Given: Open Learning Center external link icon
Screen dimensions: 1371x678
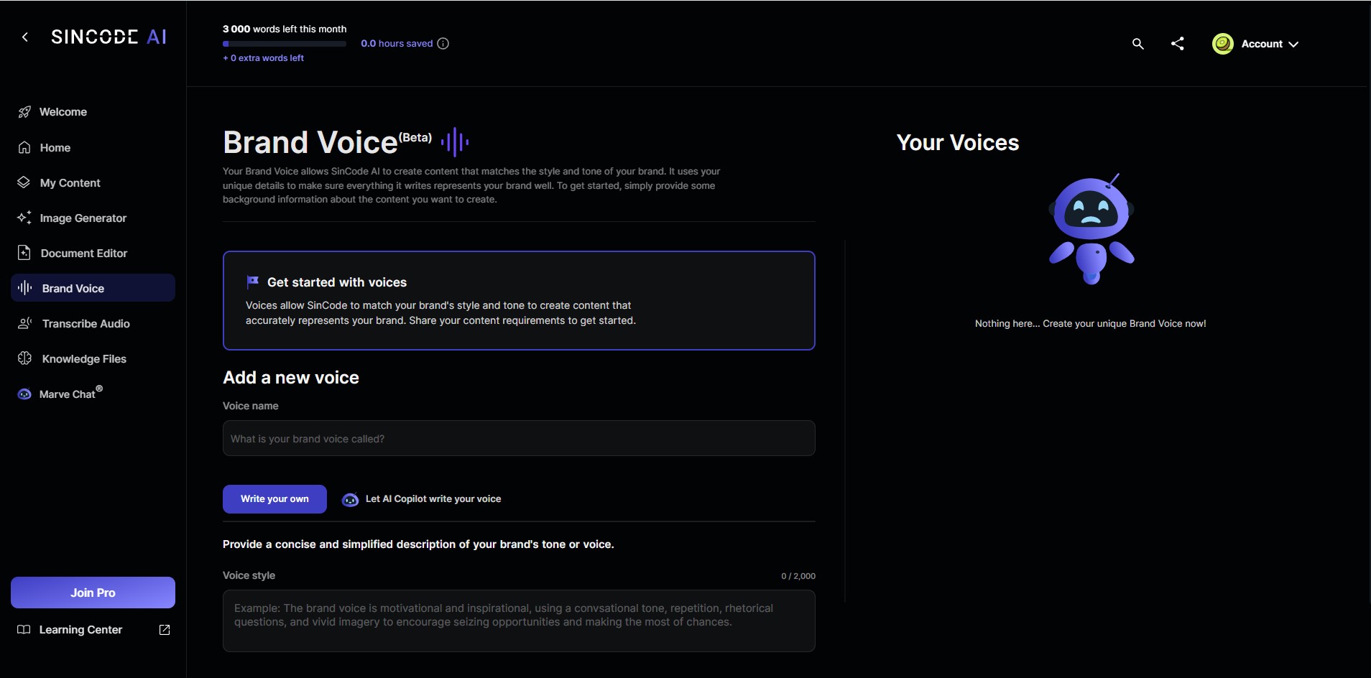Looking at the screenshot, I should tap(165, 630).
